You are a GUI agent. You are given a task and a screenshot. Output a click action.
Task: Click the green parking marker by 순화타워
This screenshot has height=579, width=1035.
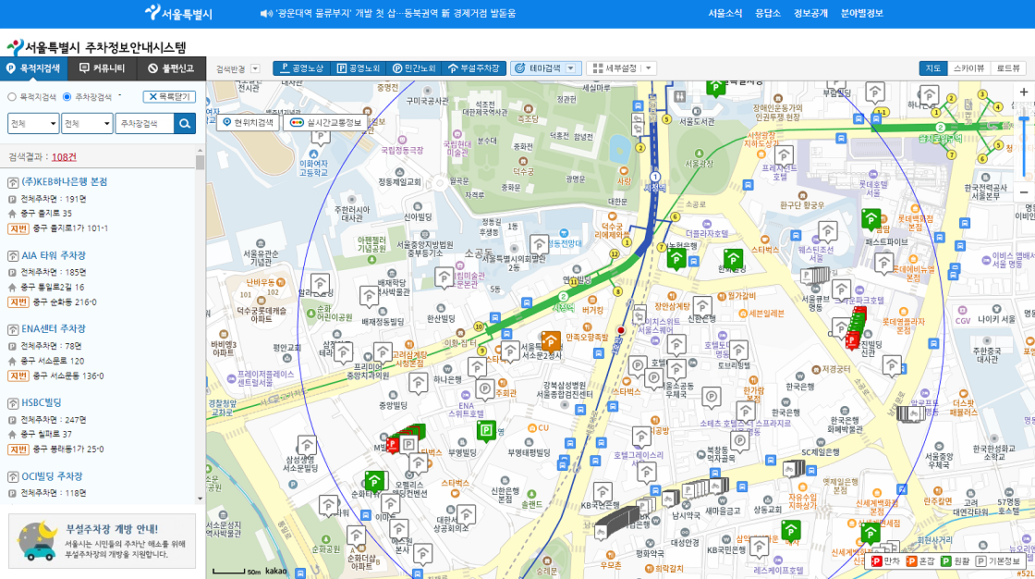[375, 481]
